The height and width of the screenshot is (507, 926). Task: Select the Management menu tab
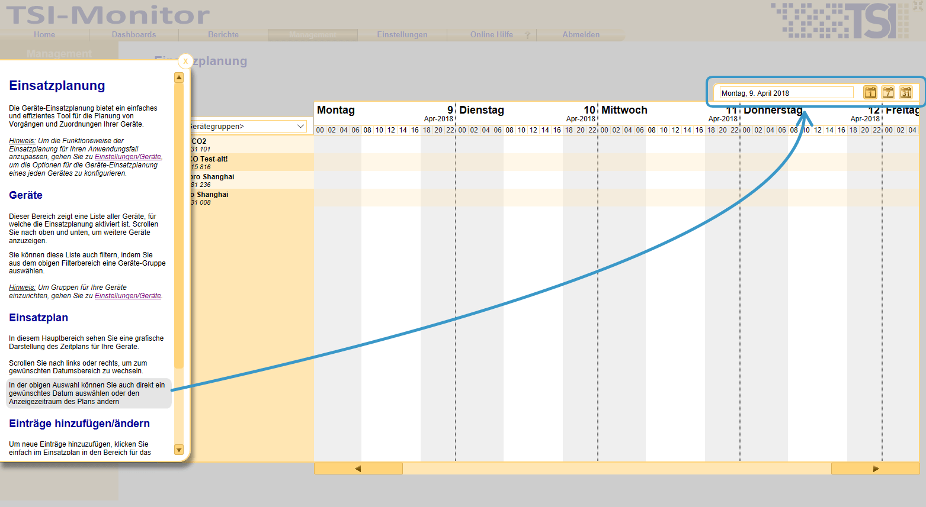(313, 35)
